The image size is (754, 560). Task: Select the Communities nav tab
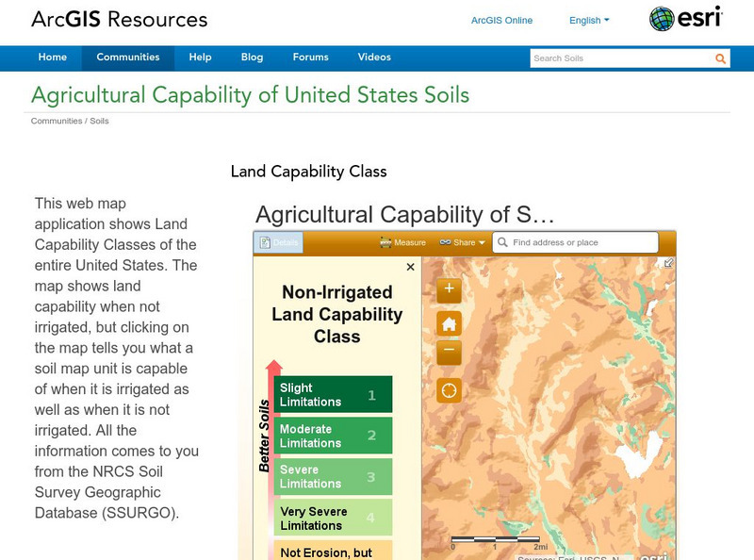pos(128,58)
